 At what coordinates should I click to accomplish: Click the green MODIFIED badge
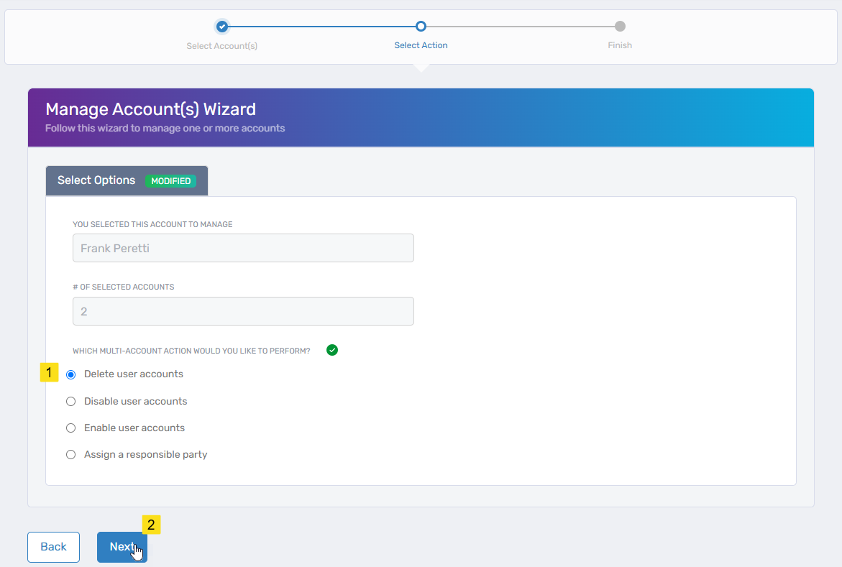(170, 181)
